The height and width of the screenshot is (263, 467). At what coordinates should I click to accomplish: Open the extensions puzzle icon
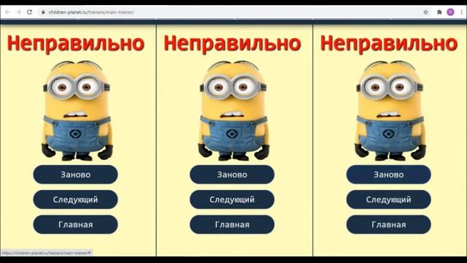coord(439,12)
